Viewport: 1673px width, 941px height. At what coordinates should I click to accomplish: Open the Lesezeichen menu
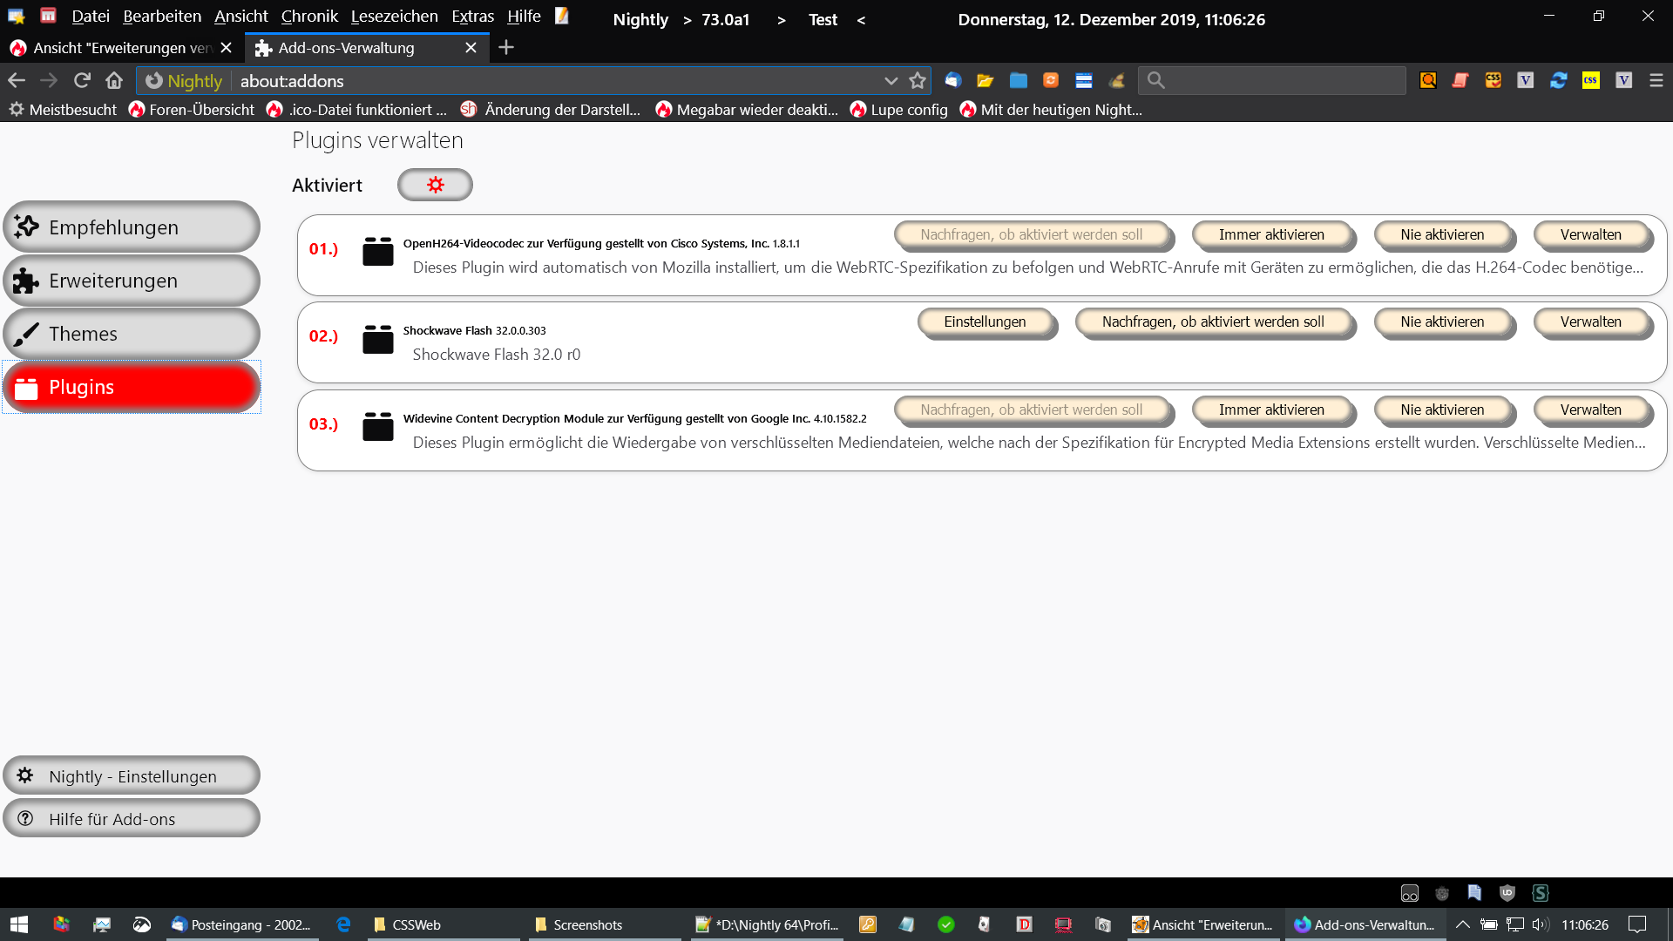pyautogui.click(x=394, y=17)
